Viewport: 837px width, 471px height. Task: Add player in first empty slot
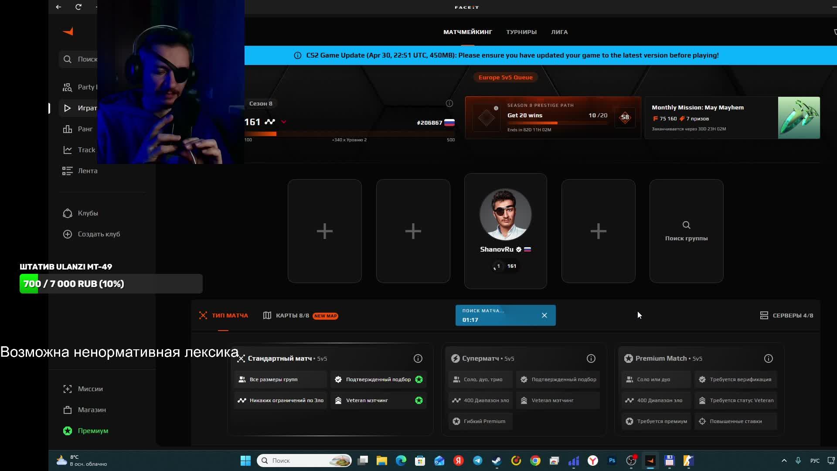click(x=325, y=231)
